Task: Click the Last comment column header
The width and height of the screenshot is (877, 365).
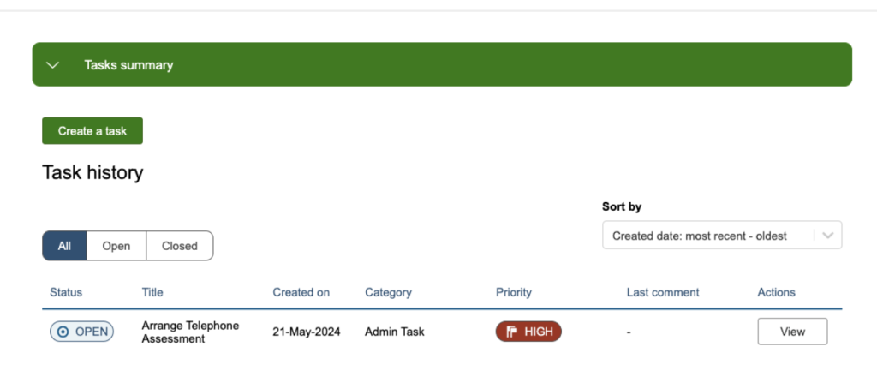Action: (663, 292)
